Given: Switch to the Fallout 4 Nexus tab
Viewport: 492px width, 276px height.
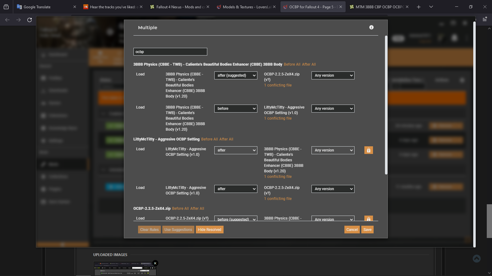Looking at the screenshot, I should 179,7.
